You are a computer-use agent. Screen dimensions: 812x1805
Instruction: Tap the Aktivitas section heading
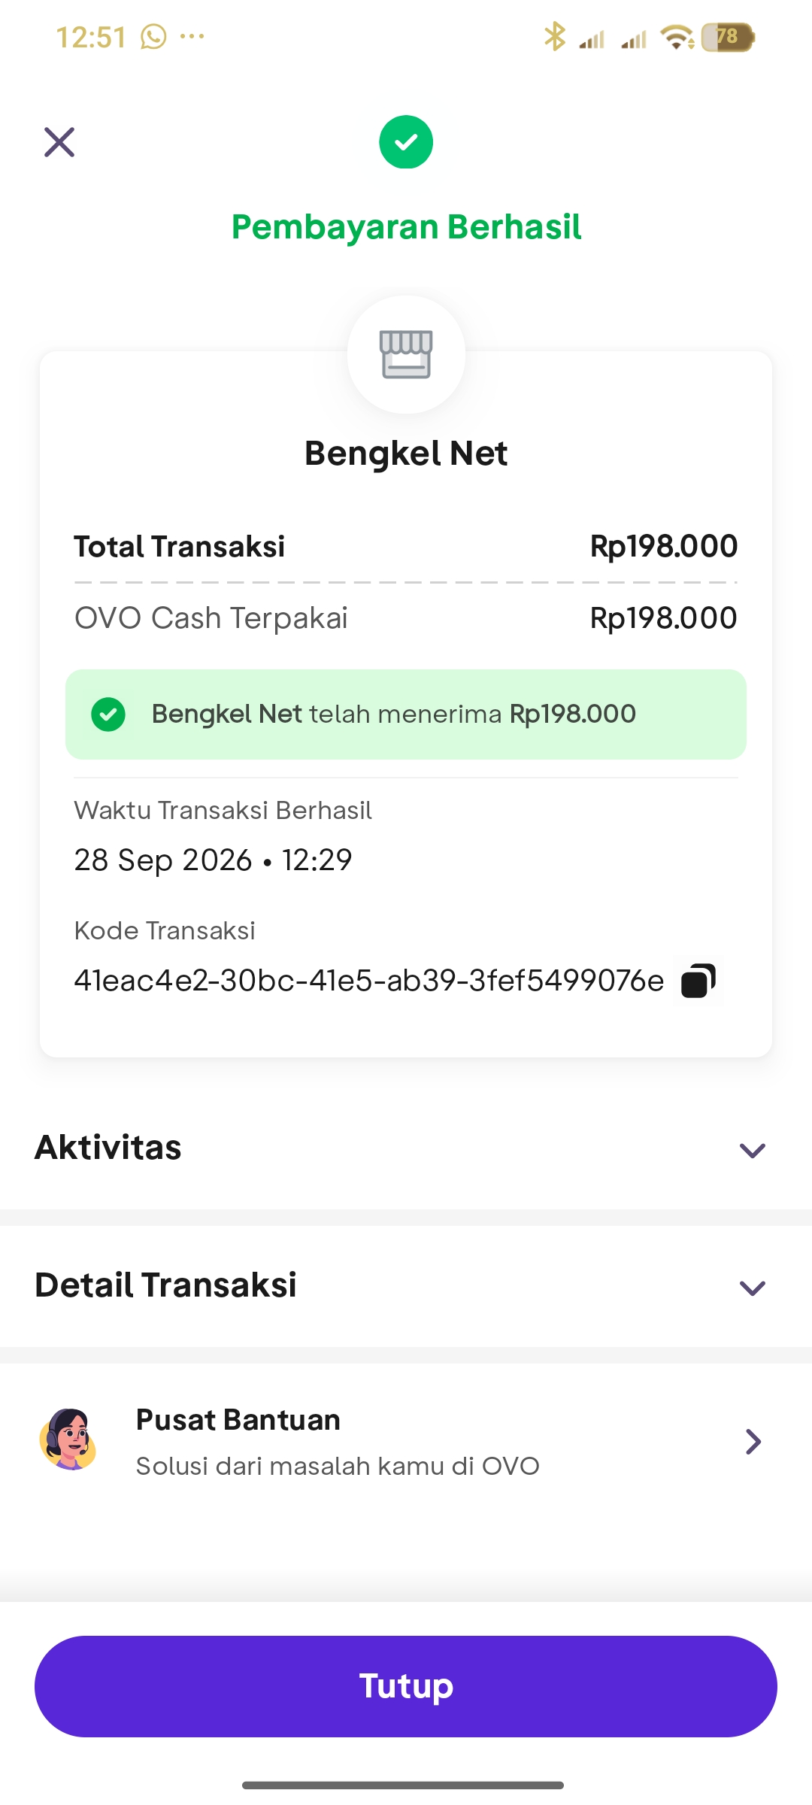pyautogui.click(x=108, y=1148)
